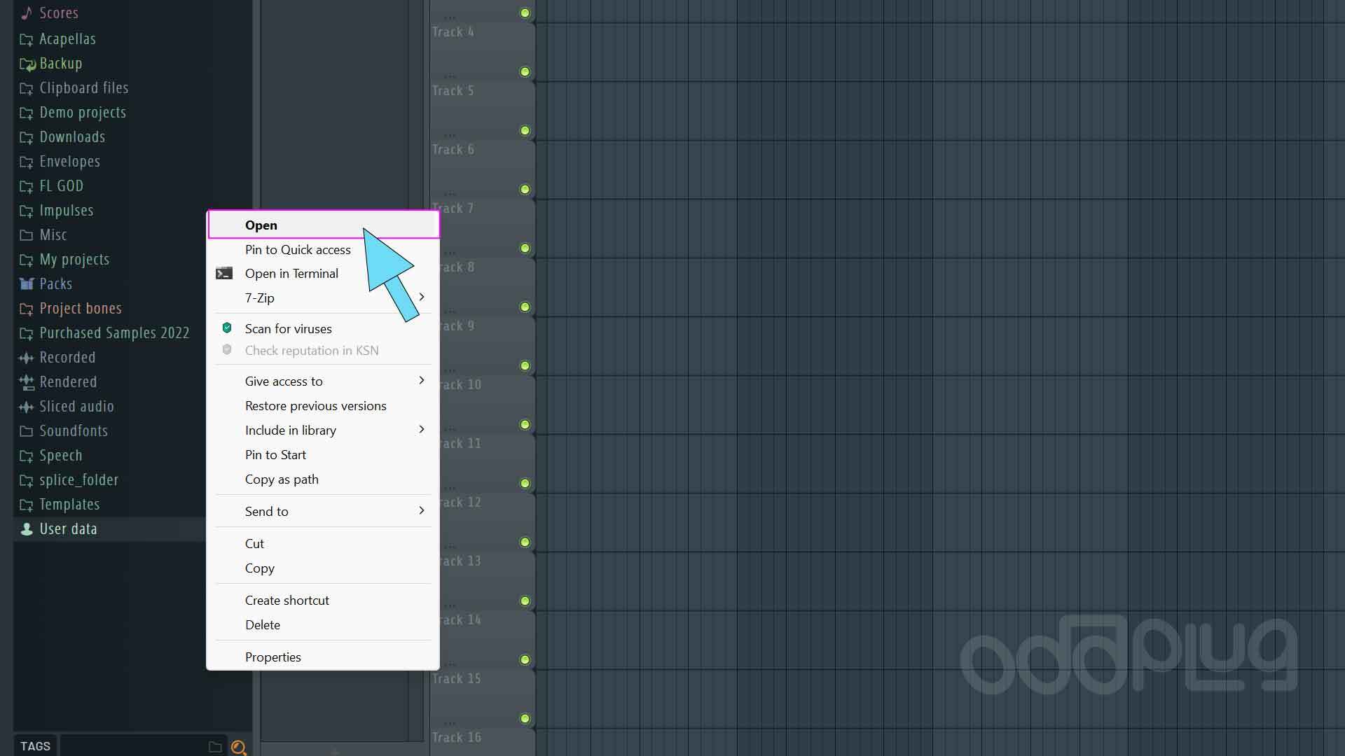
Task: Click the Recorded waveform icon
Action: [27, 358]
